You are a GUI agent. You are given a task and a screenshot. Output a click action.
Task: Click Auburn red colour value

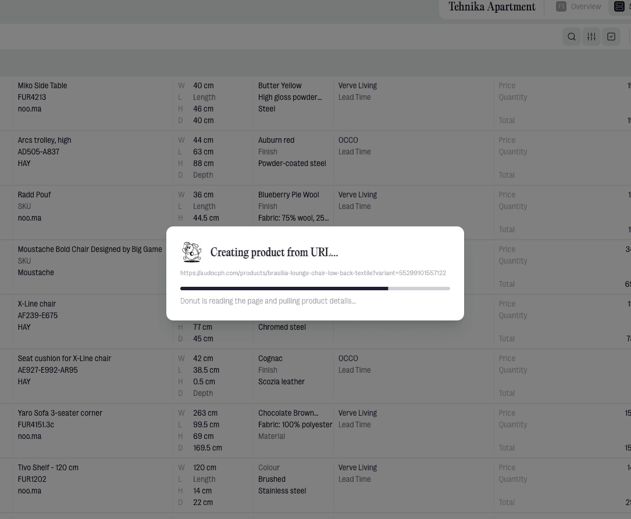[x=276, y=140]
